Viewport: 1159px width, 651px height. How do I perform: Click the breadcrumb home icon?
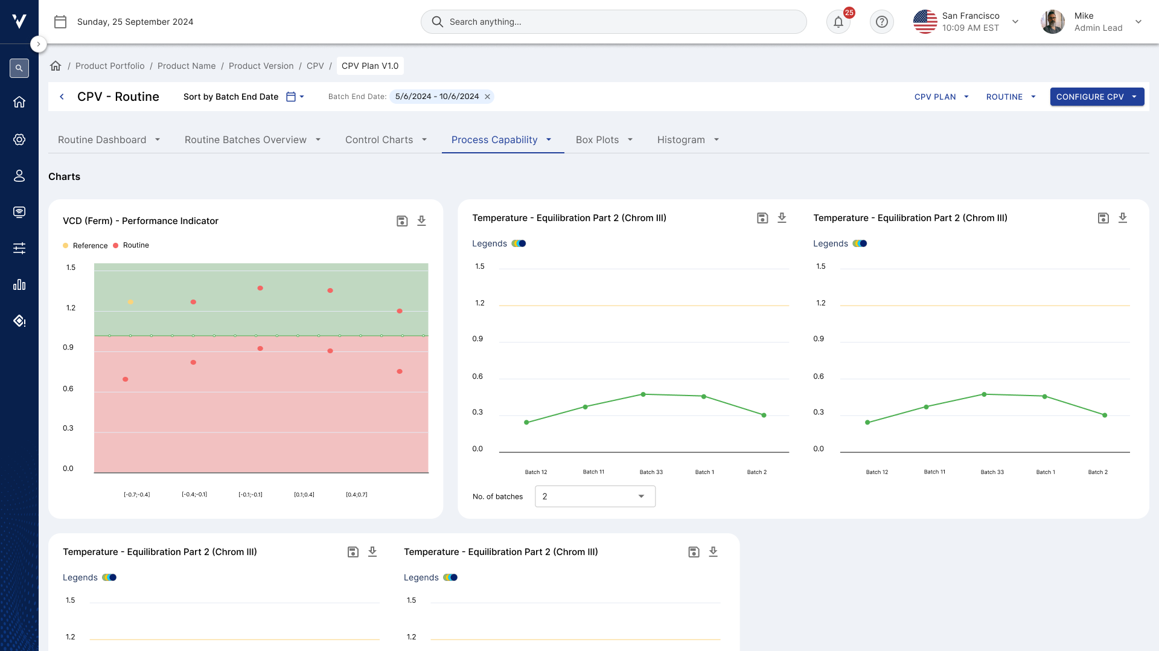pos(56,66)
